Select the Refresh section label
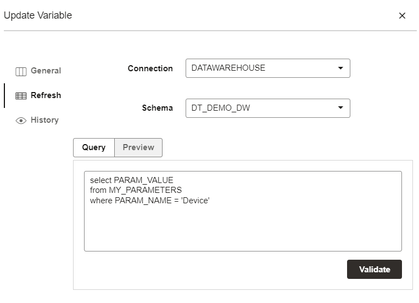Screen dimensions: 419x303 click(46, 95)
